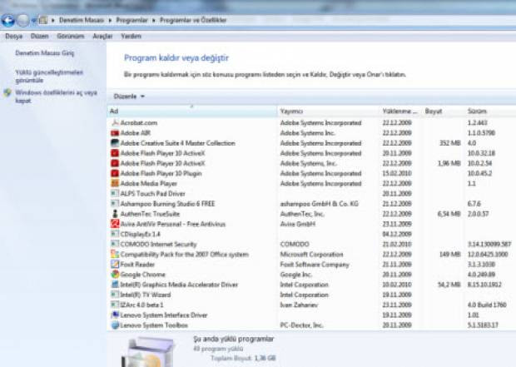Sort list by Boyut column header
This screenshot has height=367, width=516.
pos(443,112)
